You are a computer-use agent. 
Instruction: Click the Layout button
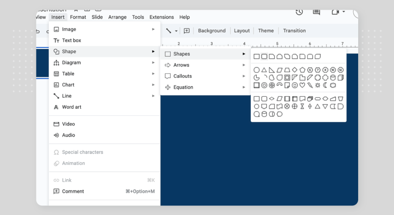click(242, 31)
